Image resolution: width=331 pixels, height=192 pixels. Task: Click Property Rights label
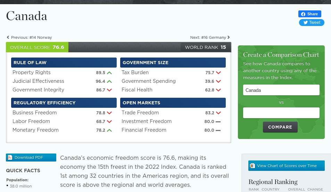32,72
